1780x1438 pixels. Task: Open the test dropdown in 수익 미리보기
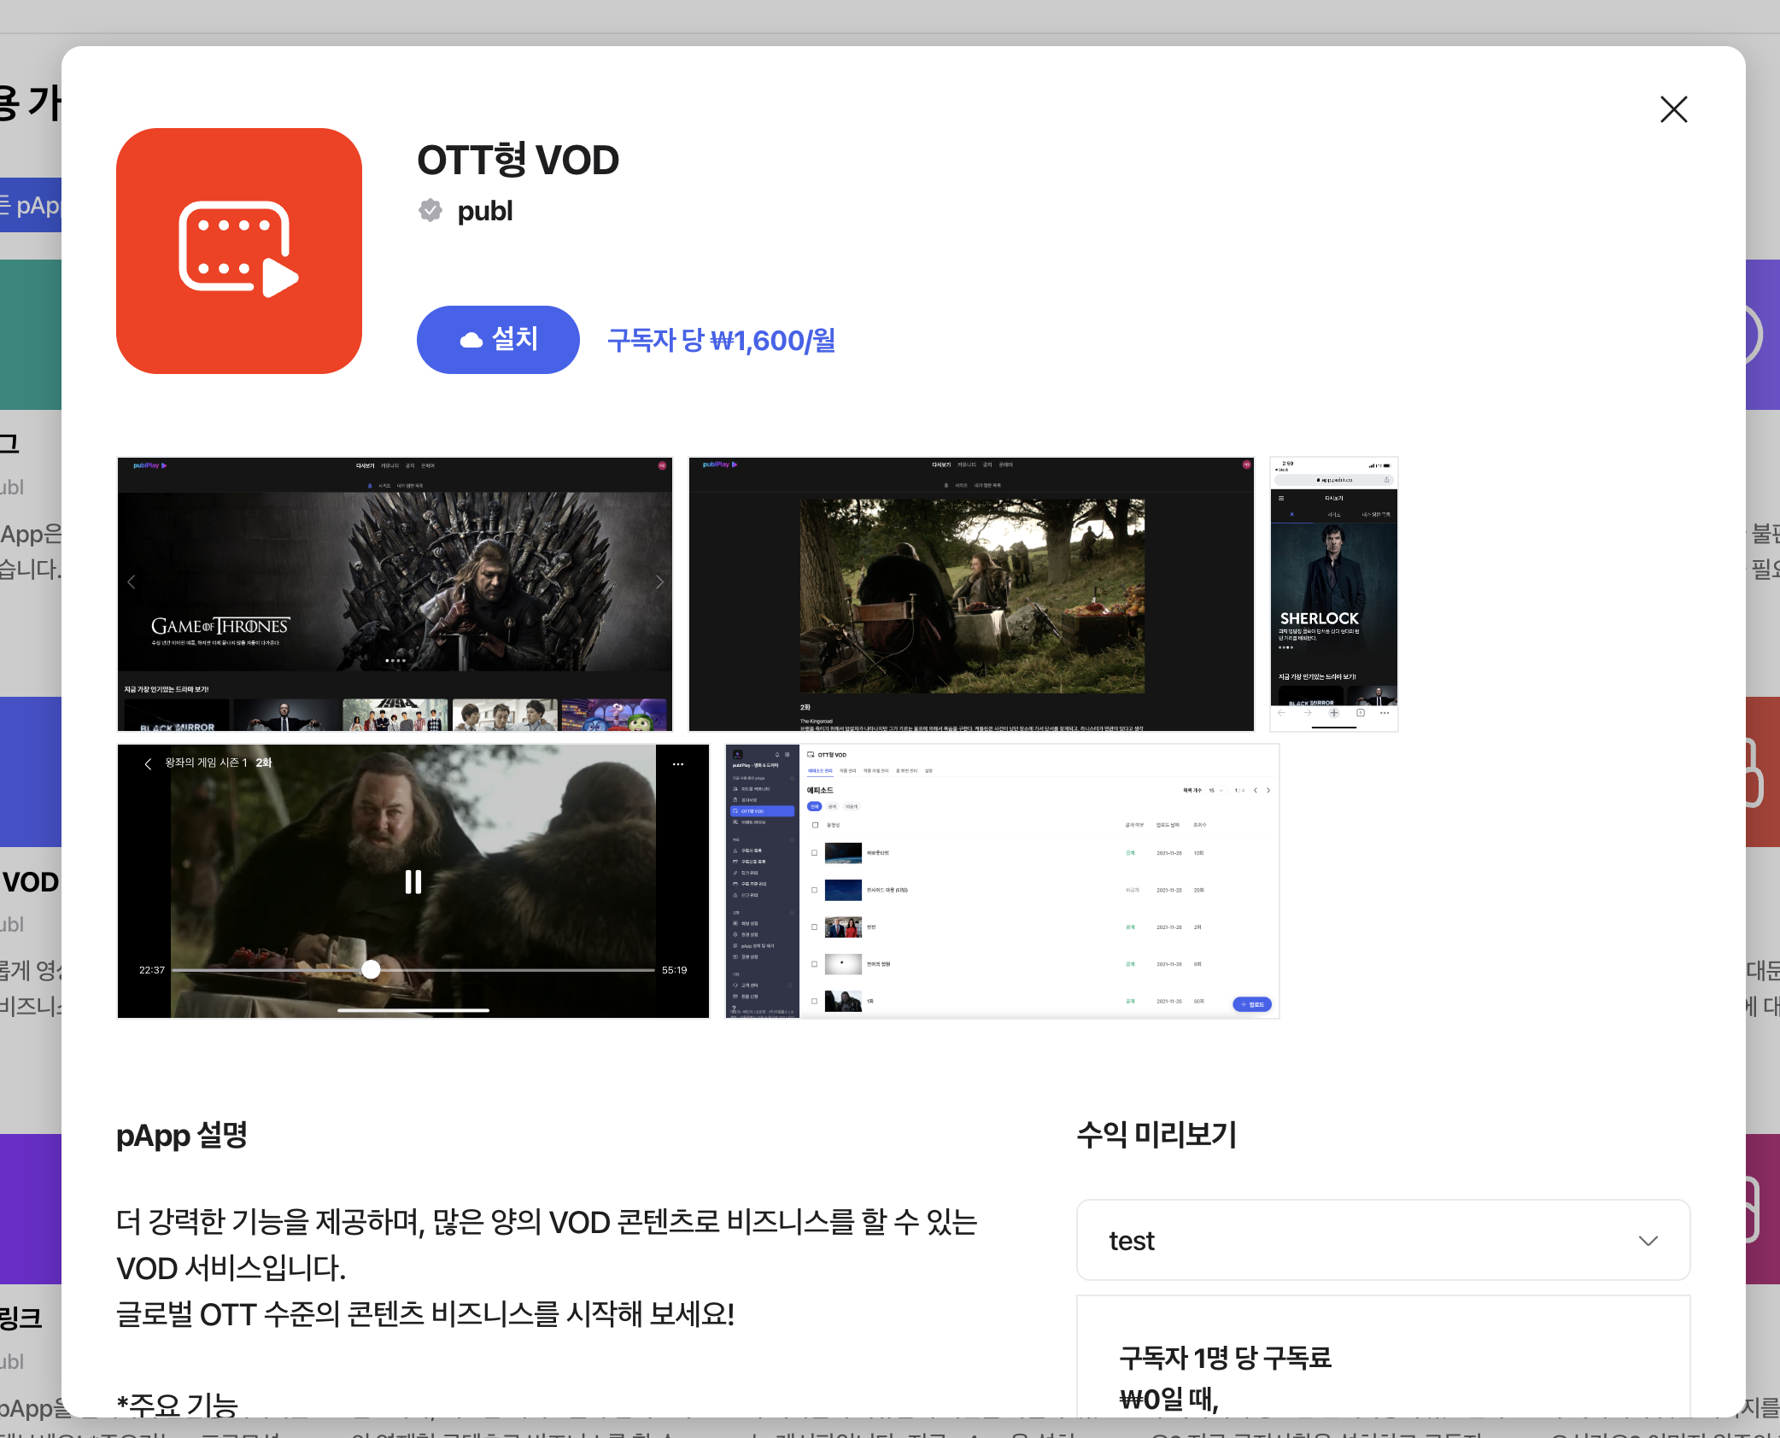click(x=1383, y=1240)
